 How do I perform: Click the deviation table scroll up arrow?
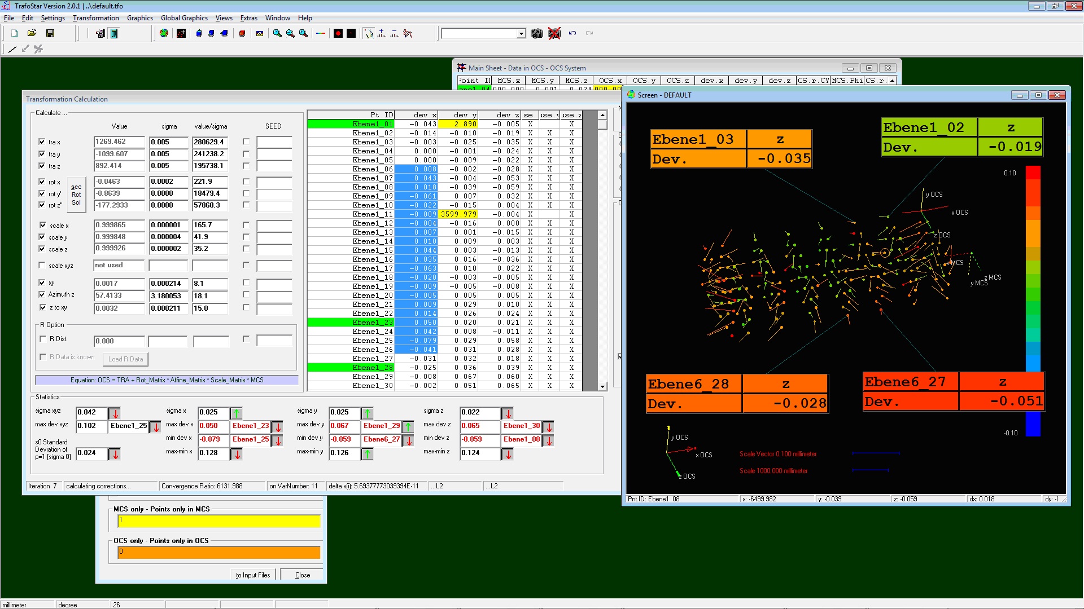click(x=602, y=115)
